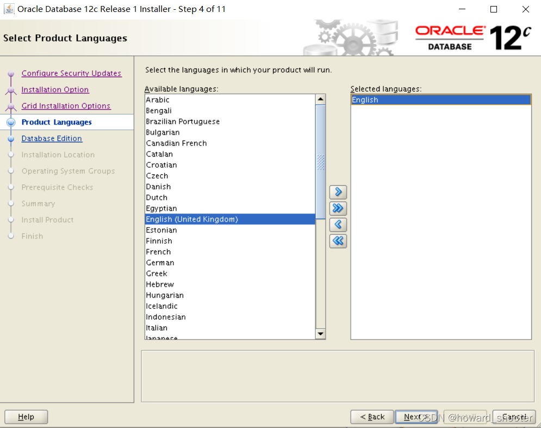
Task: Select German from available languages
Action: point(160,262)
